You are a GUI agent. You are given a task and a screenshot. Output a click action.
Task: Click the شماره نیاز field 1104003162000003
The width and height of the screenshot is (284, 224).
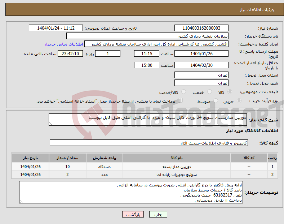201,28
